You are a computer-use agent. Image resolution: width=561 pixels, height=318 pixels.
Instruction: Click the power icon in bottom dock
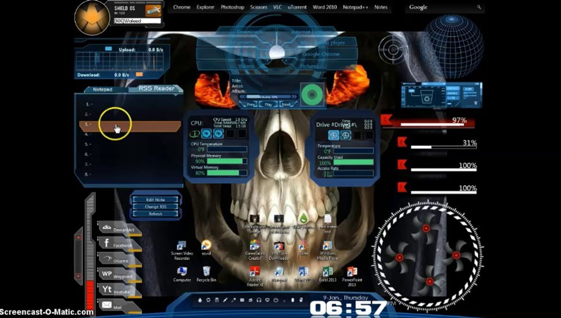click(276, 300)
